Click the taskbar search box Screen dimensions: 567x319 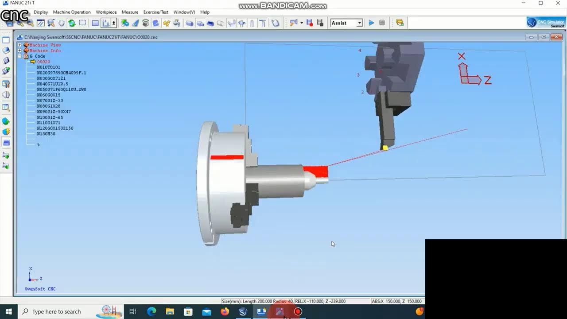pos(71,311)
